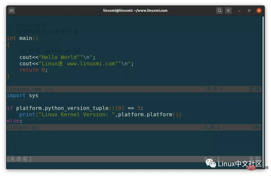The width and height of the screenshot is (271, 176).
Task: Click the linuxmi.cpp [+] status line
Action: (134, 89)
